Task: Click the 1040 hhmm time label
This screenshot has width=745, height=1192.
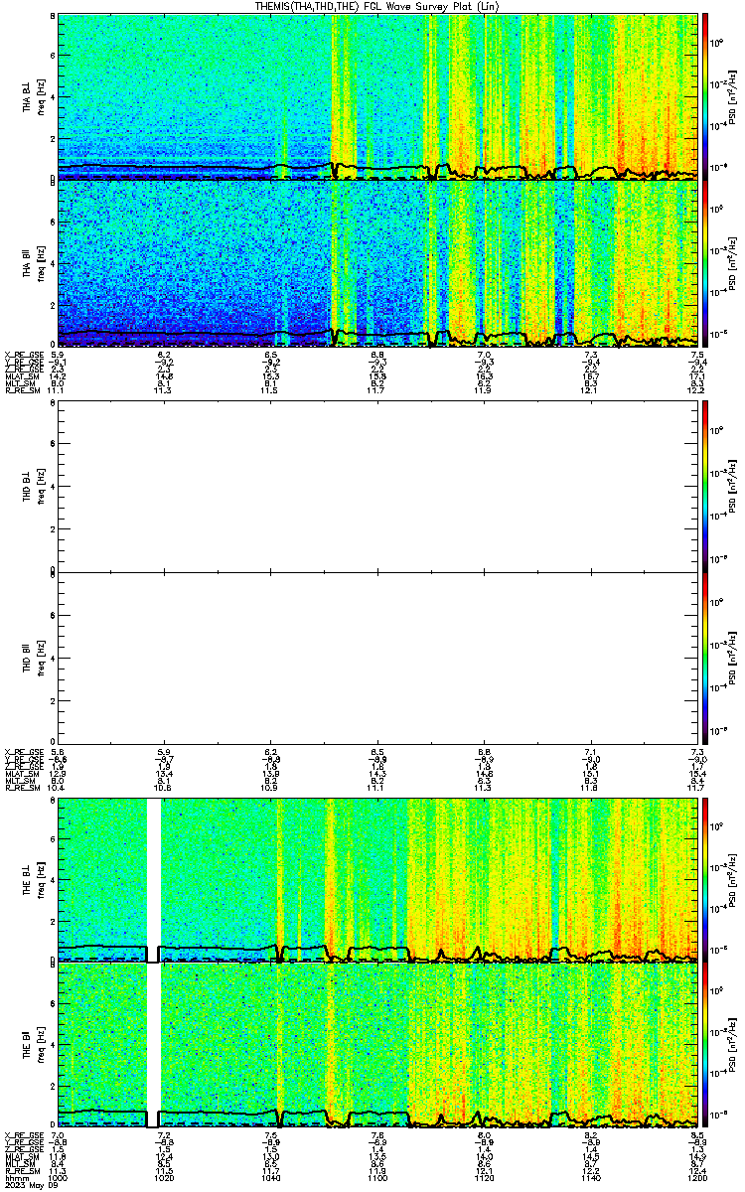Action: coord(271,1176)
